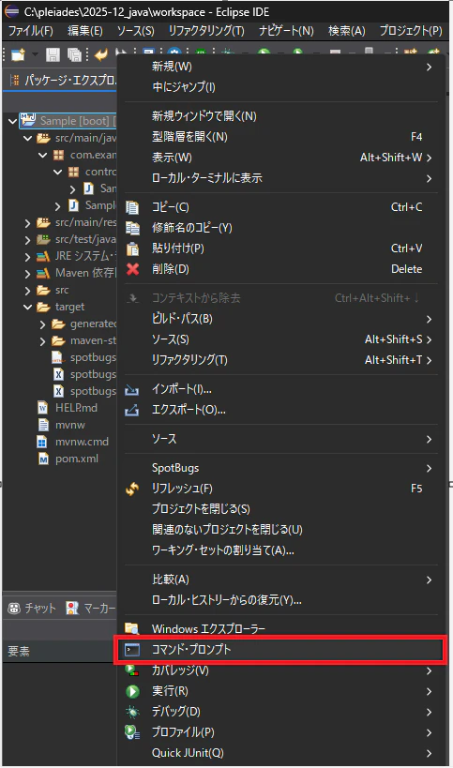
Task: Choose ローカル・ヒストリーからの復元(Y)... entry
Action: tap(280, 600)
